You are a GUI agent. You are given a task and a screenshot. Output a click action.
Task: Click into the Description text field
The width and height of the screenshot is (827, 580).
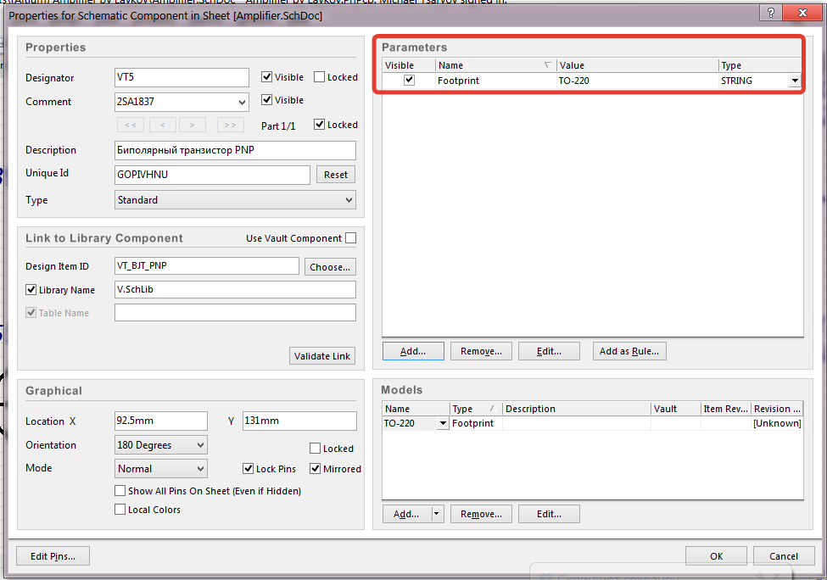(x=235, y=150)
